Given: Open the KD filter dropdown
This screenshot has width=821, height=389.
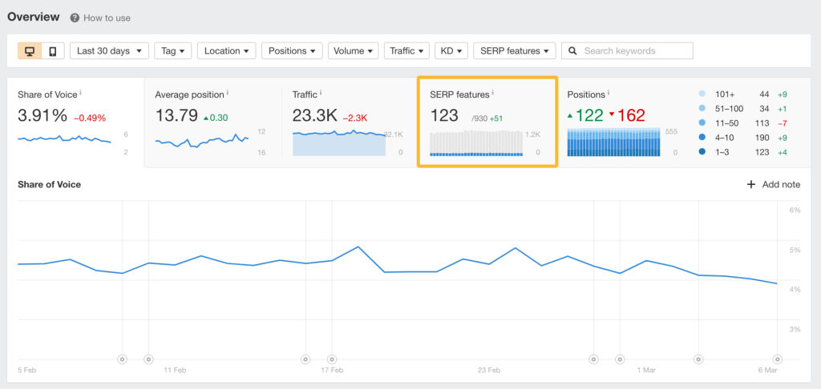Looking at the screenshot, I should click(x=451, y=51).
